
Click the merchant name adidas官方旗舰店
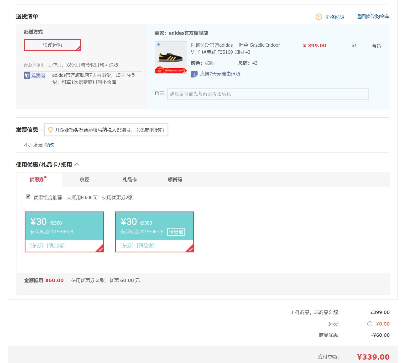[188, 33]
